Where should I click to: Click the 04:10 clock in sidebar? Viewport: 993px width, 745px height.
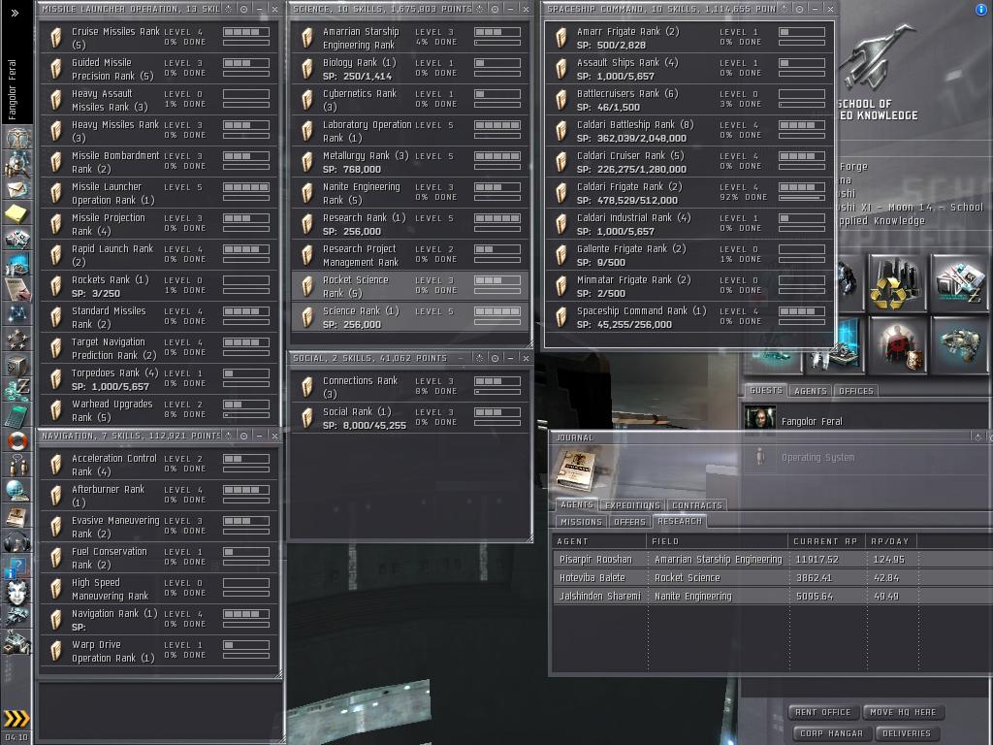pos(16,737)
